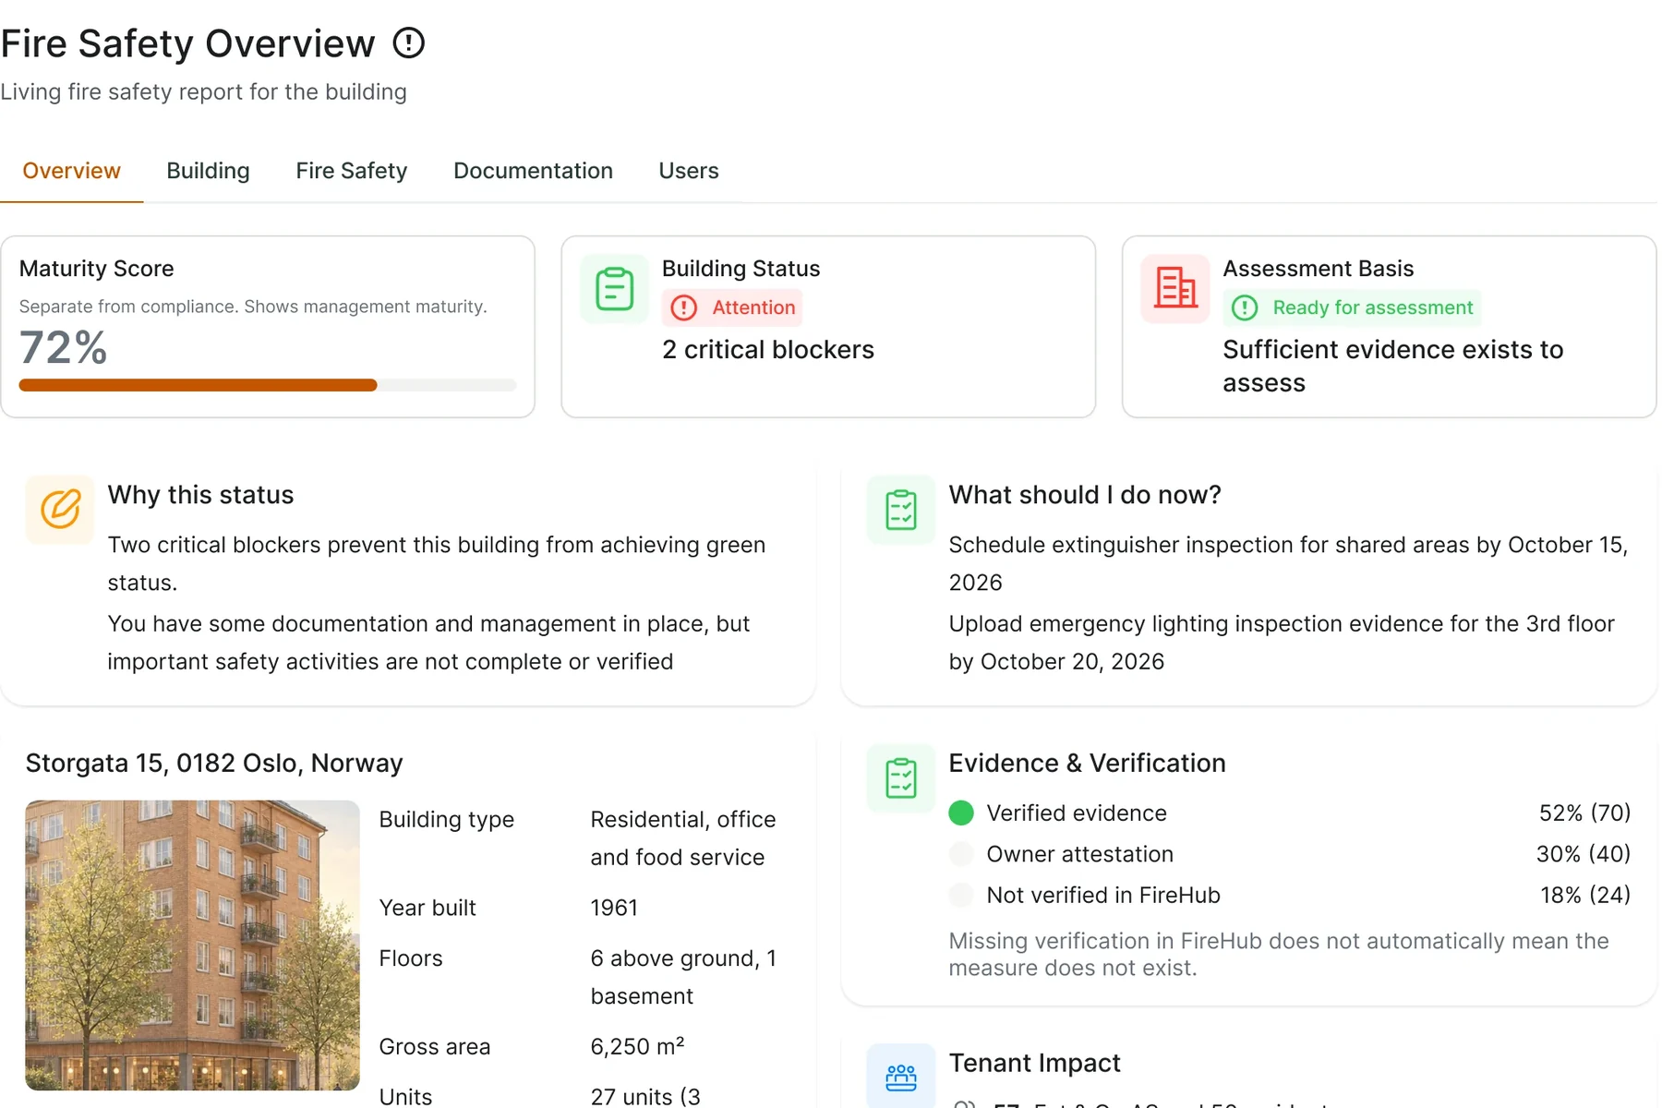This screenshot has width=1662, height=1108.
Task: Click the Building Status clipboard icon
Action: (614, 289)
